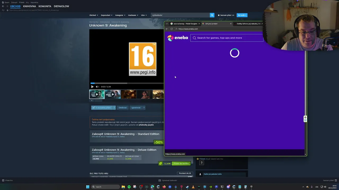
Task: Reload the eneba page
Action: pos(172,29)
